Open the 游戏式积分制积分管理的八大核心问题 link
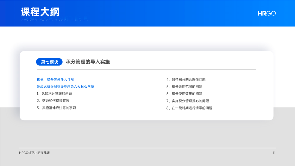Screen dimensions: 295x166 click(65, 87)
